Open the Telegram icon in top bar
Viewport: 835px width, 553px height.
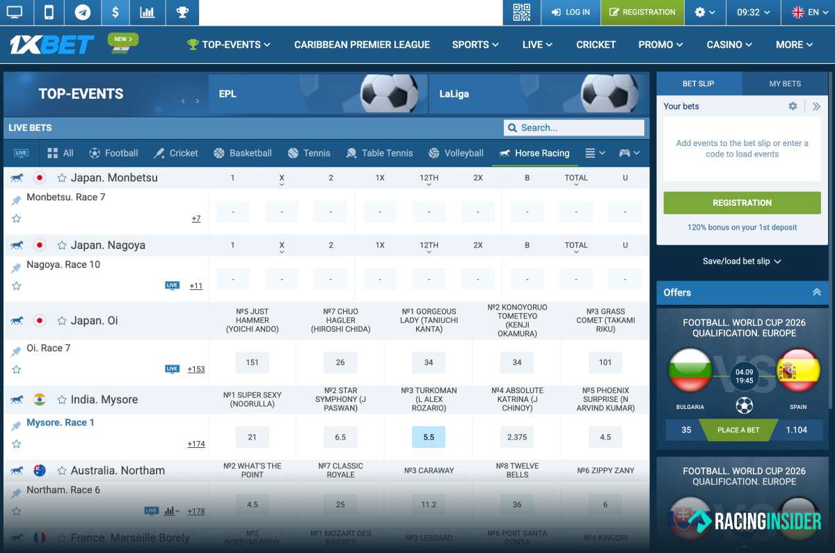[82, 12]
